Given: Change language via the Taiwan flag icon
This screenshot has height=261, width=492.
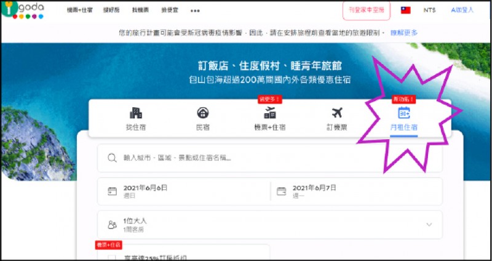Looking at the screenshot, I should click(406, 10).
